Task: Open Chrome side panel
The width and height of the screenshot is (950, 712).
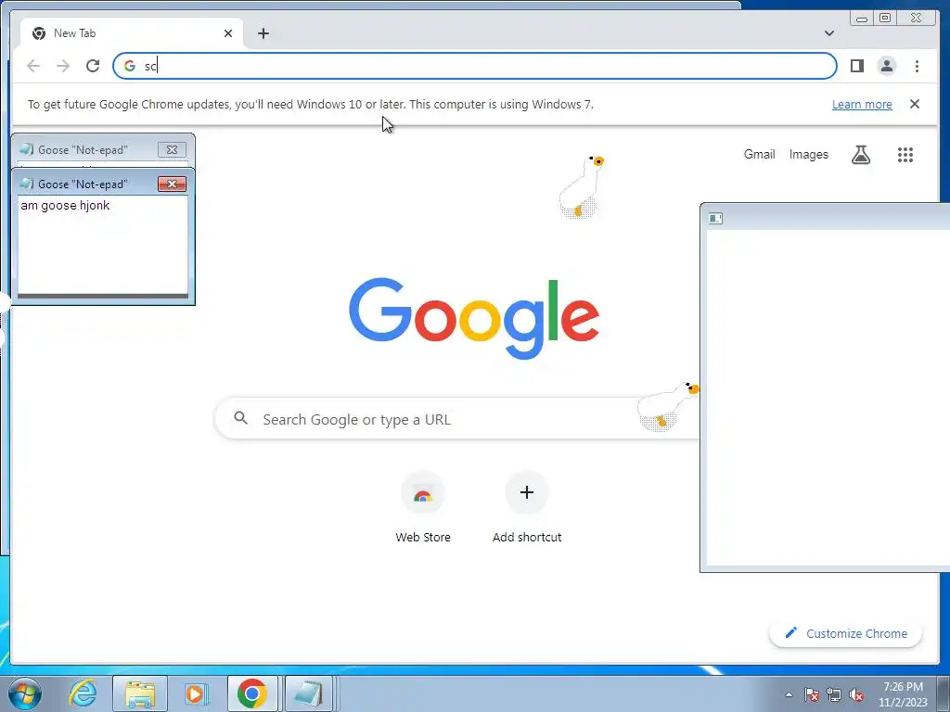Action: click(856, 66)
